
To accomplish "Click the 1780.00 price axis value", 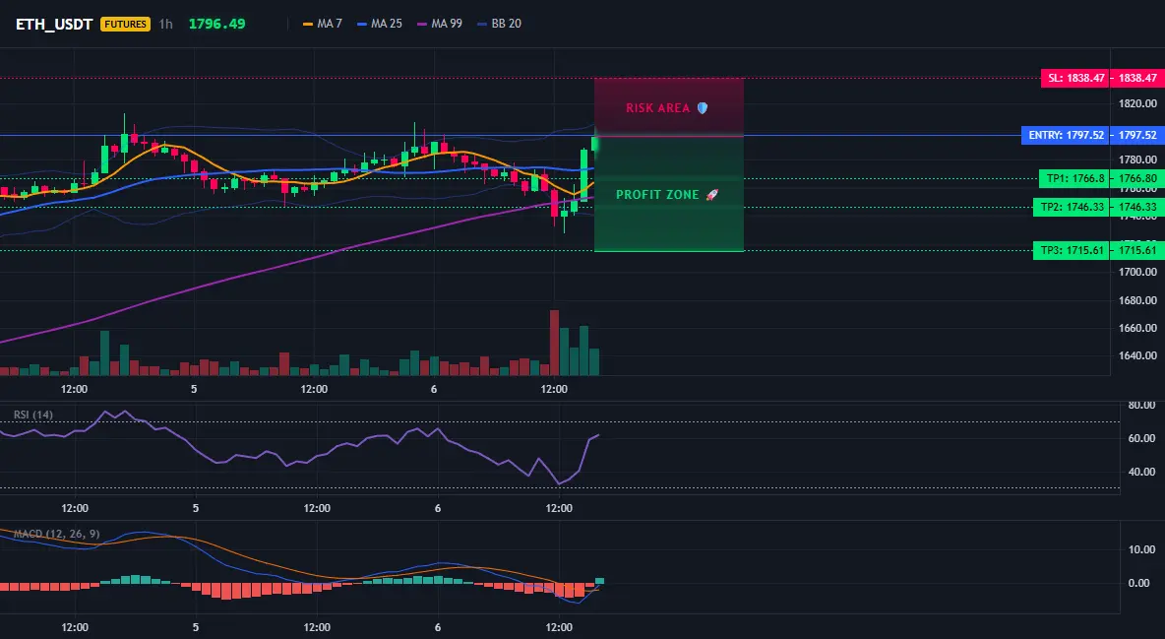I will 1137,160.
